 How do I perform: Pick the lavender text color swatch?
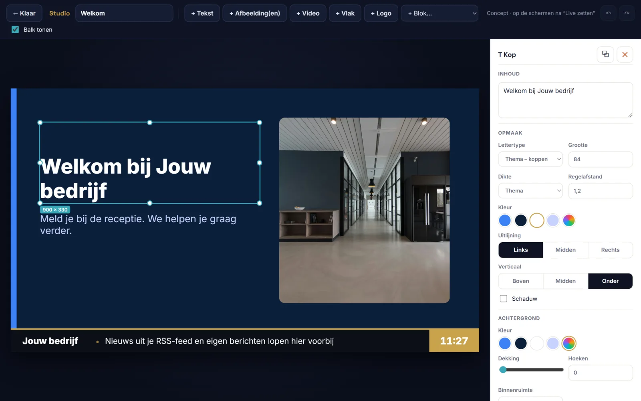(x=553, y=220)
